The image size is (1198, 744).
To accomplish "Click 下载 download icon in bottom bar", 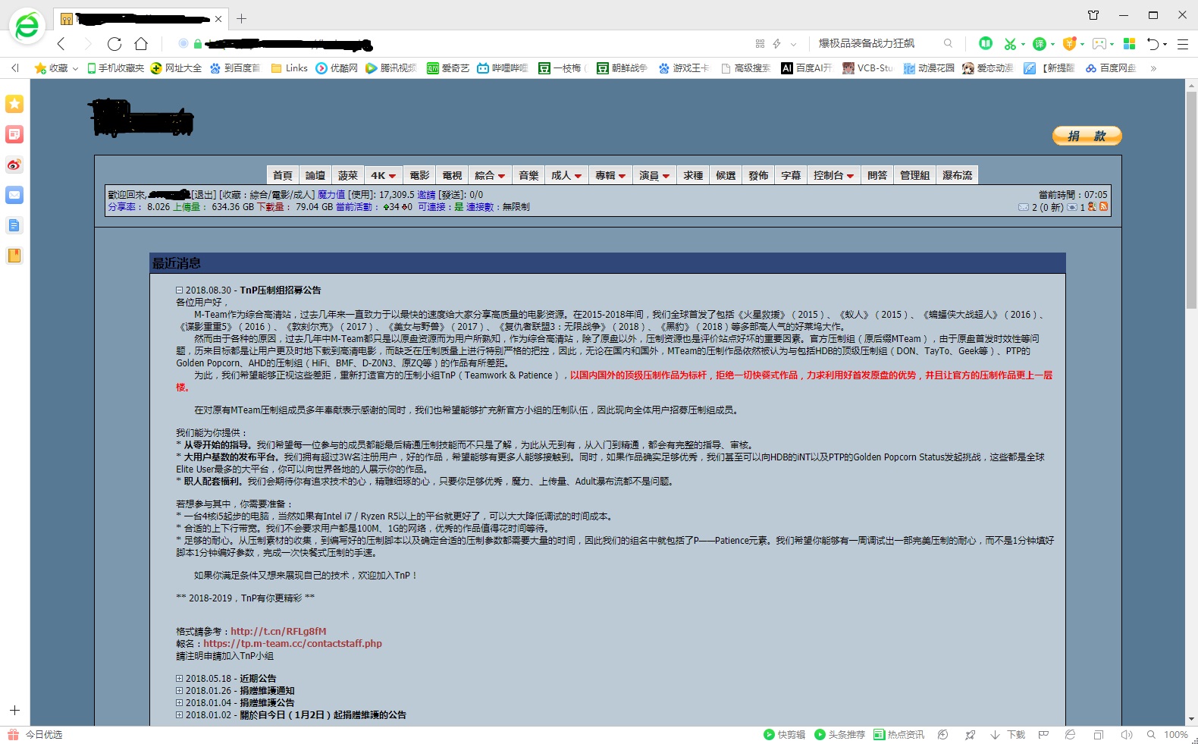I will coord(1008,735).
